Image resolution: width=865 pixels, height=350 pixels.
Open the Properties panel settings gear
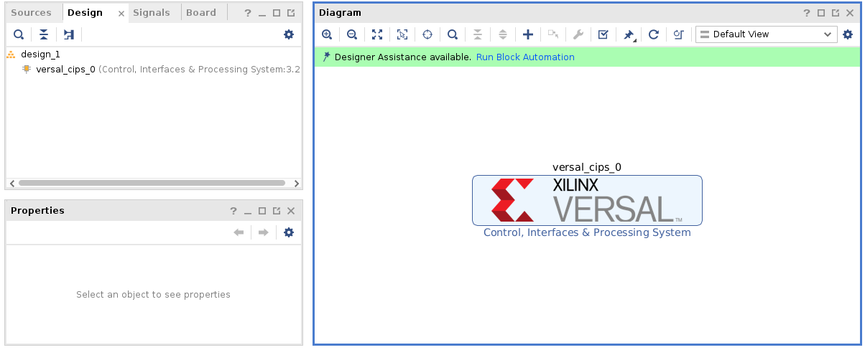pyautogui.click(x=289, y=232)
